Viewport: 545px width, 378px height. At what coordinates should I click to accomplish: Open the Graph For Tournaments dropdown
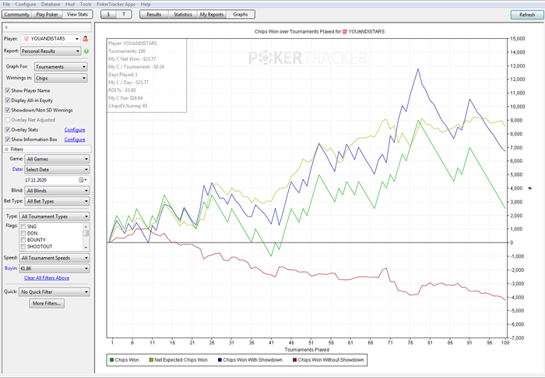61,67
